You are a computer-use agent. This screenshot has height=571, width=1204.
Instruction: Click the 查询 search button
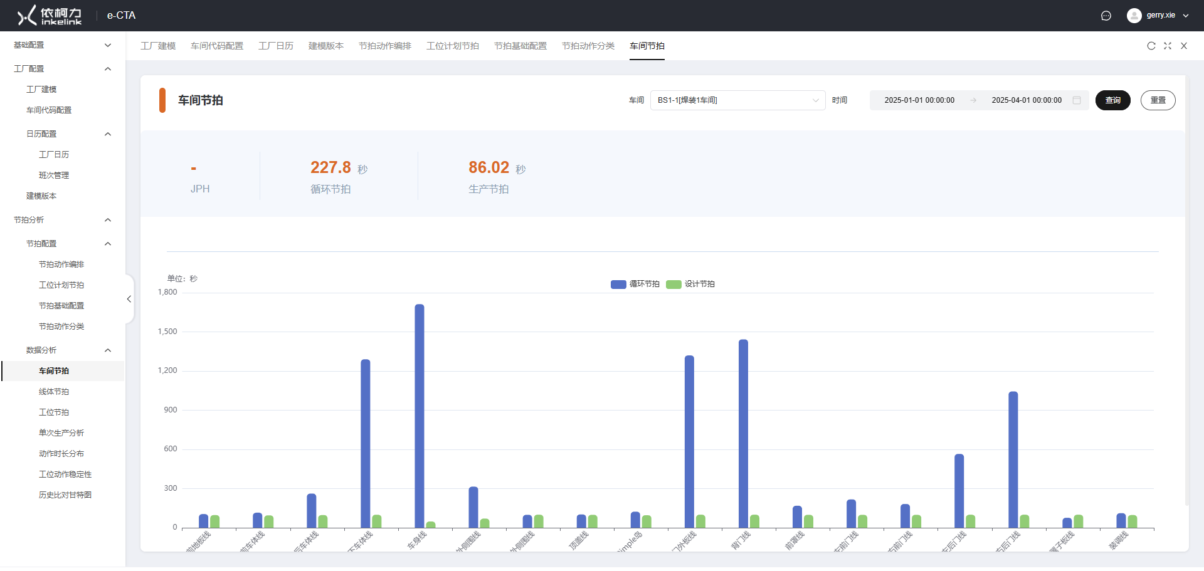(1112, 100)
